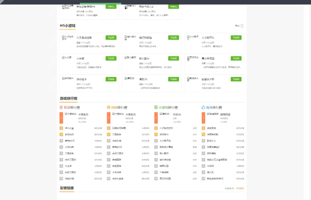Open the 迷你格斗 card thumbnail image

(67, 78)
